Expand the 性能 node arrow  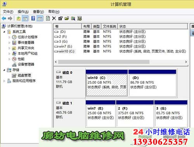[9, 59]
